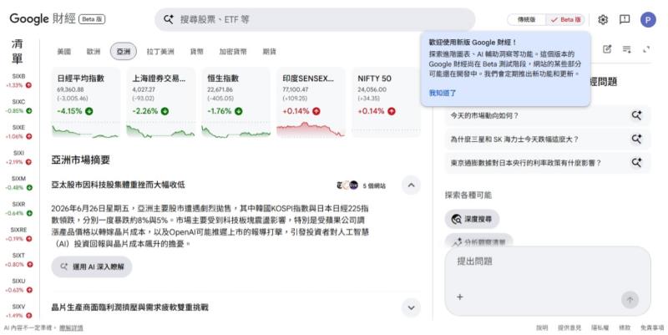Expand the 晶片生產商面臨利潤擠壓 story chevron
This screenshot has height=335, width=668.
click(x=411, y=307)
